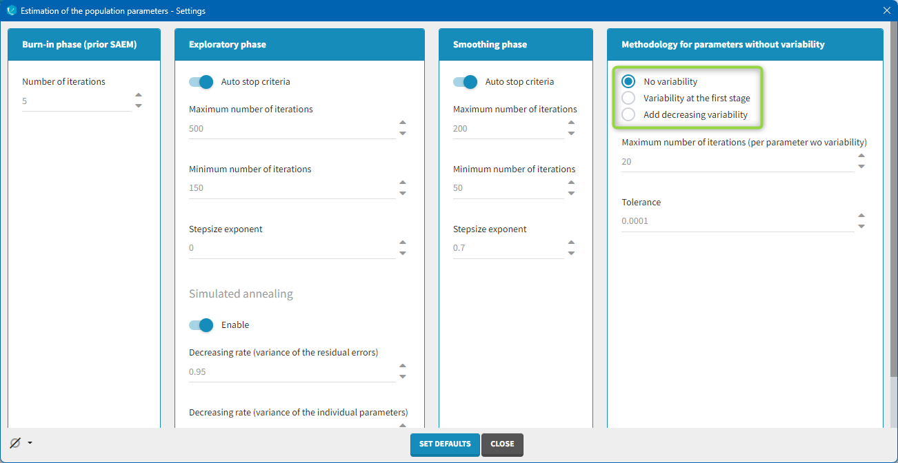The image size is (898, 463).
Task: Toggle Auto stop criteria in Exploratory phase
Action: coord(201,82)
